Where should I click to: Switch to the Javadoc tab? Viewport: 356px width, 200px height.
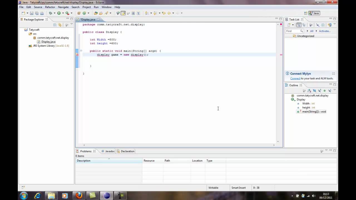click(108, 151)
